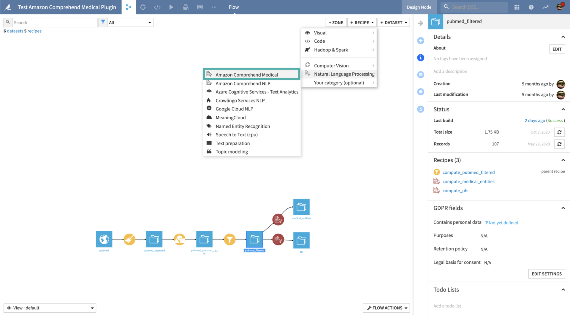The image size is (570, 315).
Task: Open the Help question mark icon
Action: tap(531, 7)
